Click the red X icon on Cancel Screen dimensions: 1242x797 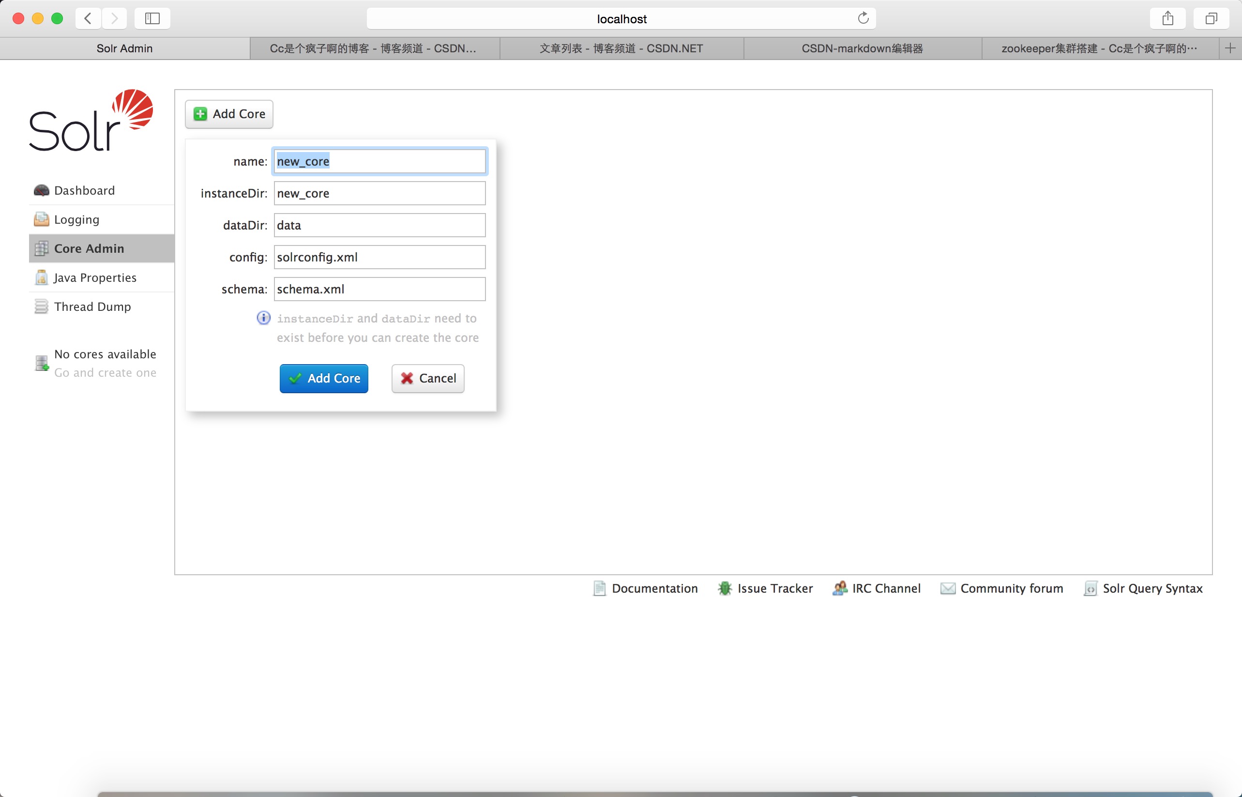[x=407, y=378]
